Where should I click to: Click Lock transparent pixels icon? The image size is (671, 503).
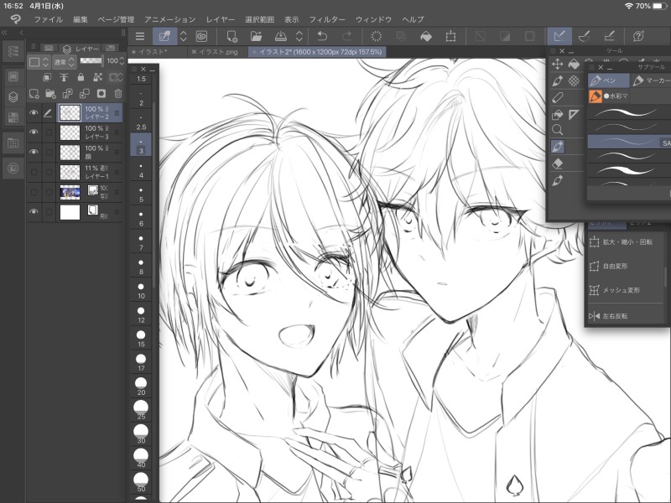(98, 77)
